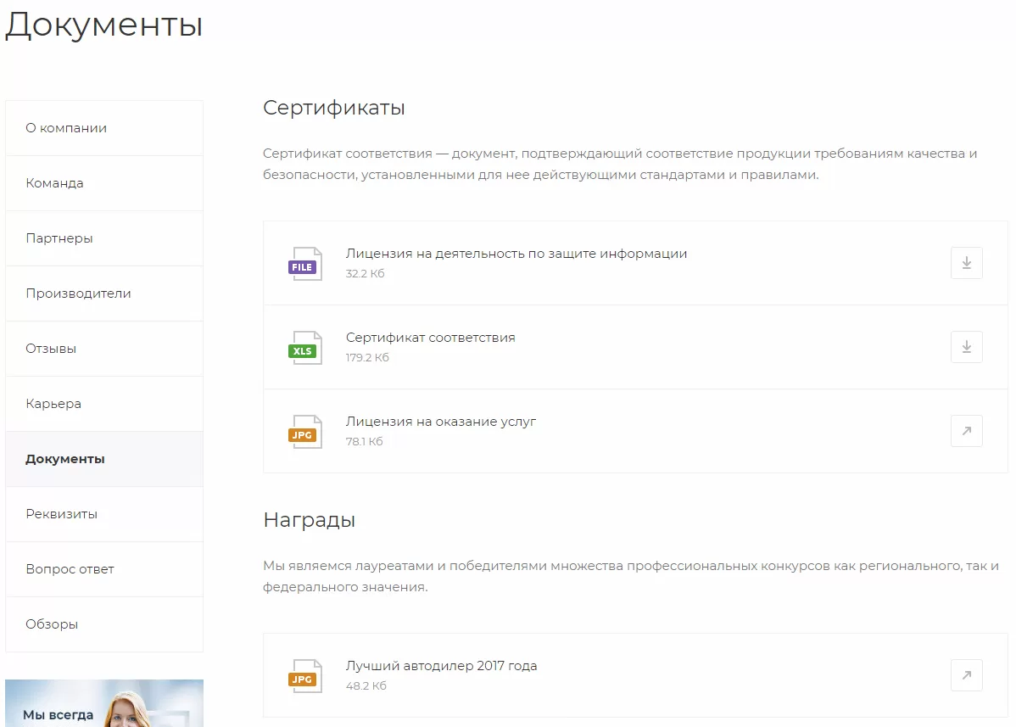Select the active Документы menu item

coord(104,459)
